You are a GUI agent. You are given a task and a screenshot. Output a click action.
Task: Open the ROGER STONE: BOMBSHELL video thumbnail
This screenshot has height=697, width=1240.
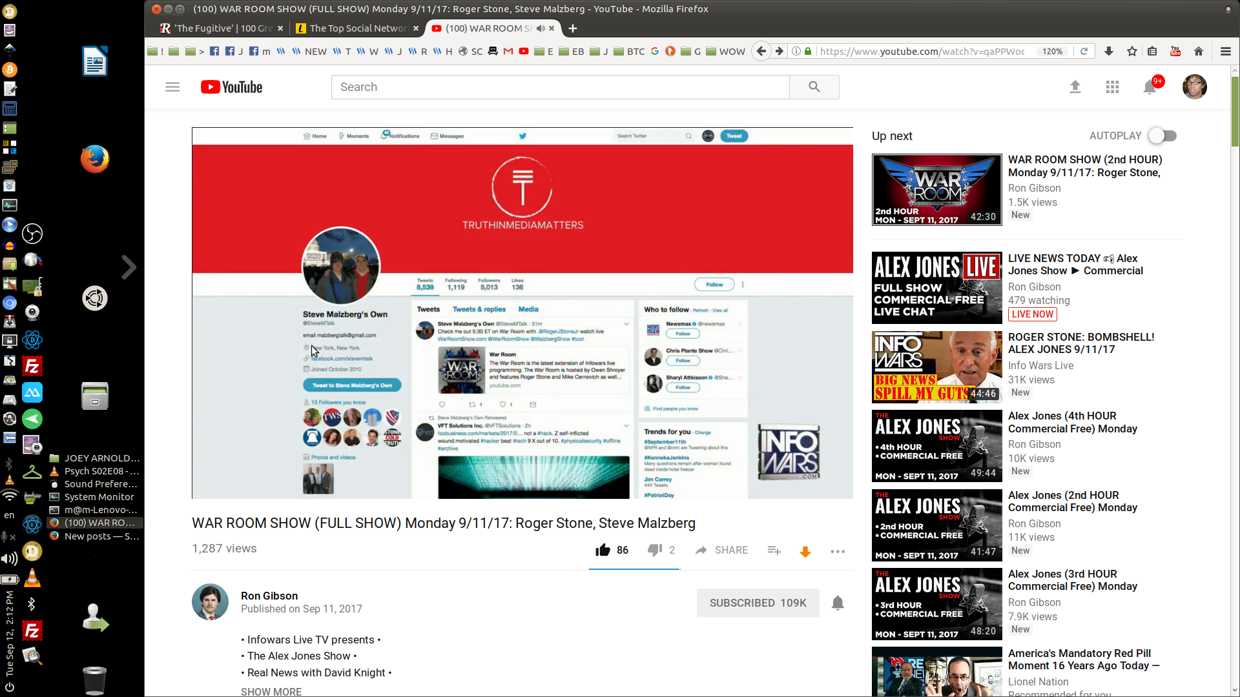(x=936, y=367)
